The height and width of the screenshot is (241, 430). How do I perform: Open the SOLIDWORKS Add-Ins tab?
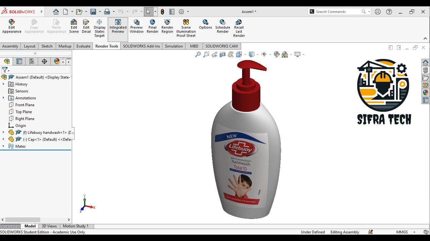(x=141, y=46)
